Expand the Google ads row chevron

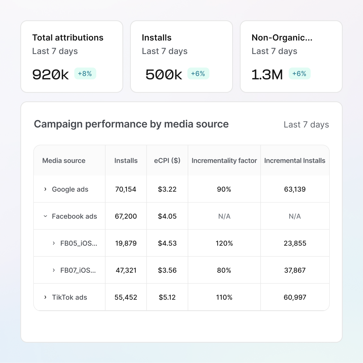pos(45,189)
